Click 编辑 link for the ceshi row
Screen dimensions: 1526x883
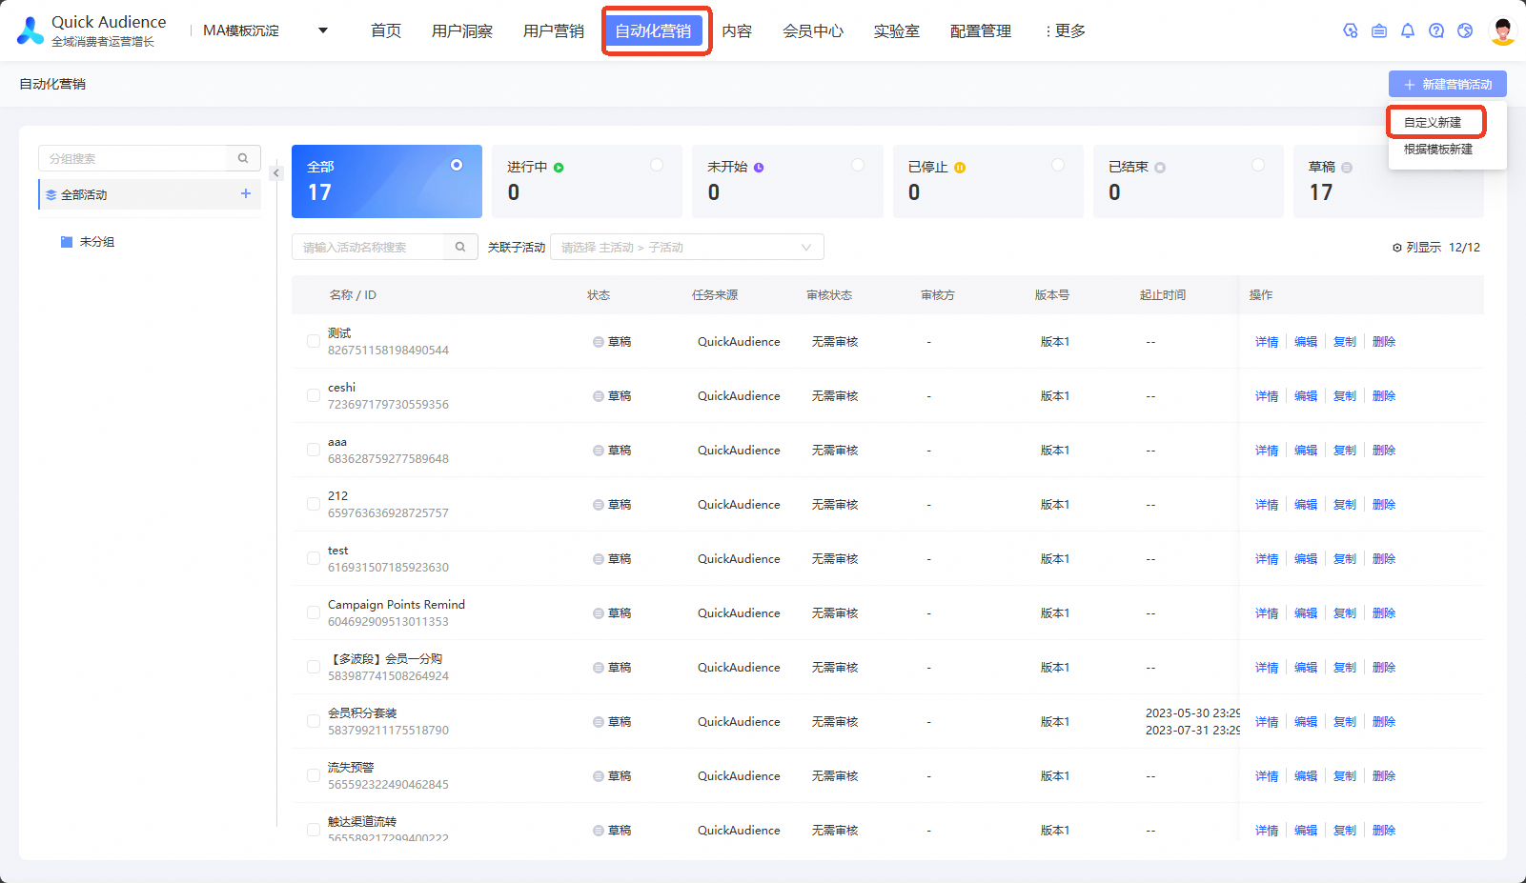(x=1305, y=396)
